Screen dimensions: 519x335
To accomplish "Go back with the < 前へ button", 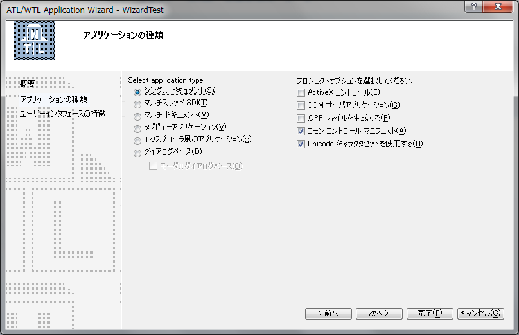I will 328,313.
